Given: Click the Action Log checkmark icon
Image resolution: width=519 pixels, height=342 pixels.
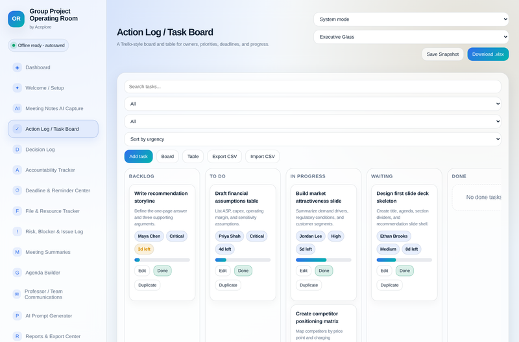Looking at the screenshot, I should click(x=18, y=129).
